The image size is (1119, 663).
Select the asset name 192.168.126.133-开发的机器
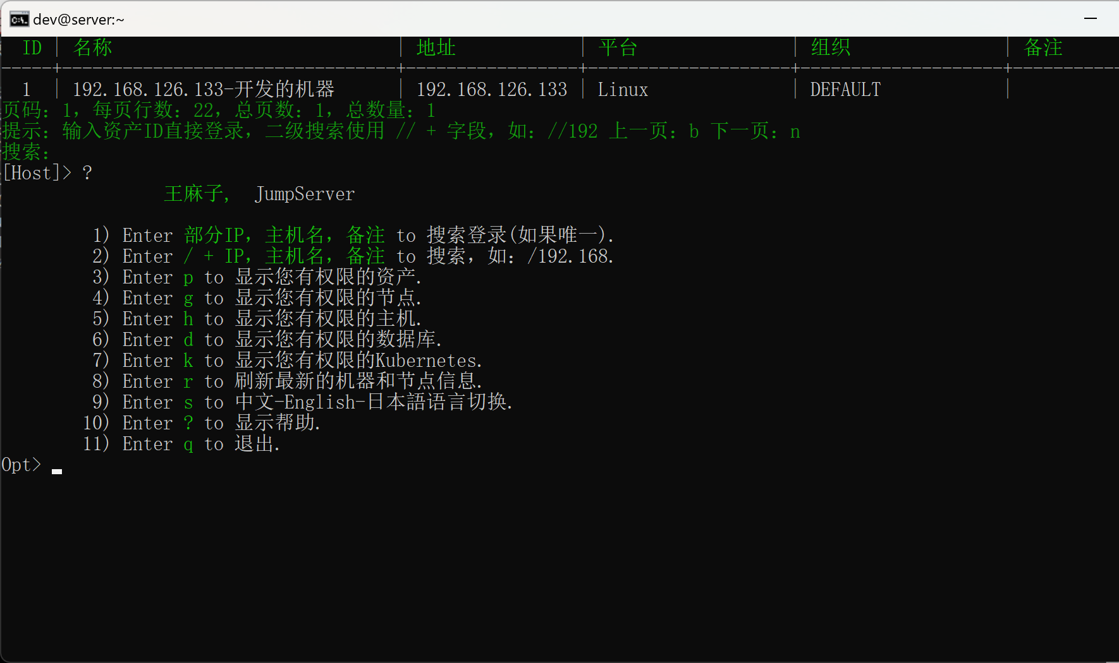pyautogui.click(x=203, y=90)
